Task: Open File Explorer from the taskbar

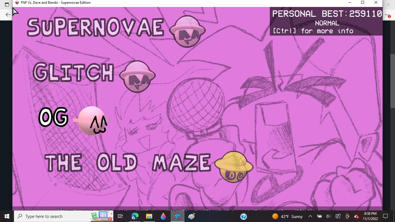Action: point(149,216)
